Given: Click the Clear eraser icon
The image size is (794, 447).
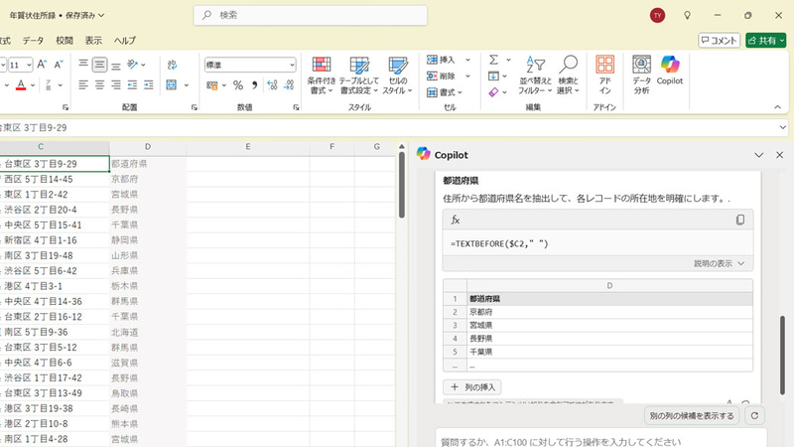Looking at the screenshot, I should pyautogui.click(x=493, y=92).
